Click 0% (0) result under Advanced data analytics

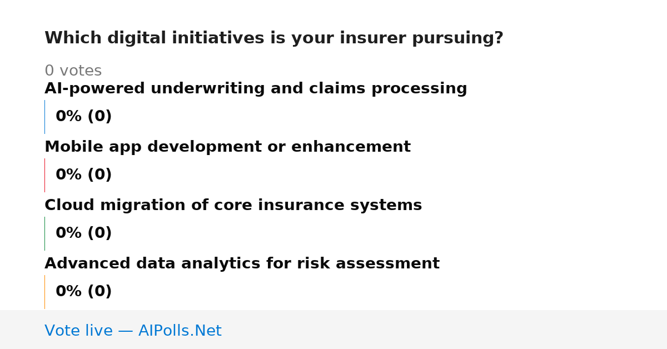click(x=83, y=292)
